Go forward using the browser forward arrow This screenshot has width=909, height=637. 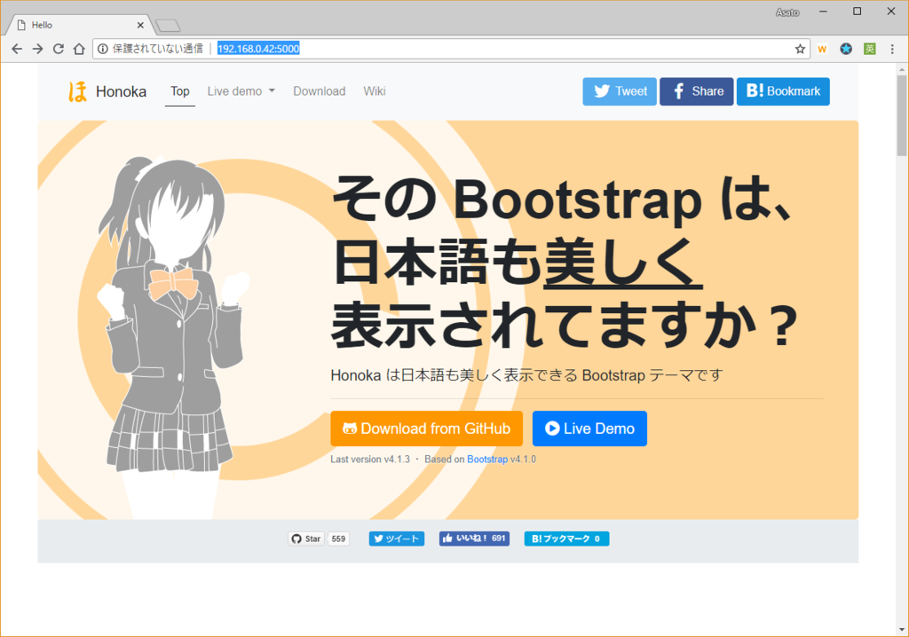pyautogui.click(x=37, y=49)
